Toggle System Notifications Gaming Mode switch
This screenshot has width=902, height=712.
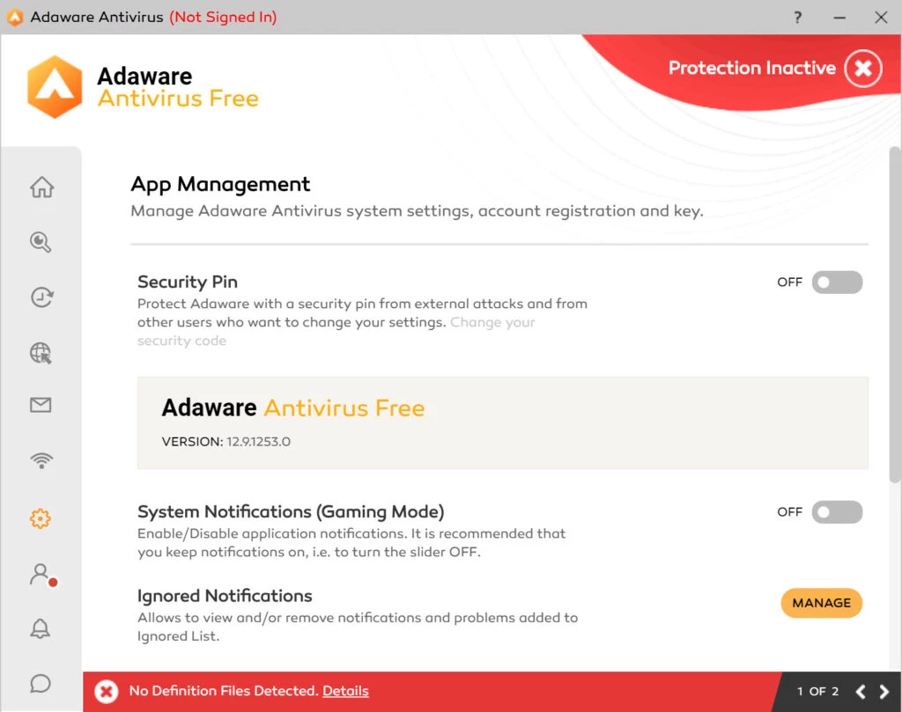(x=836, y=512)
